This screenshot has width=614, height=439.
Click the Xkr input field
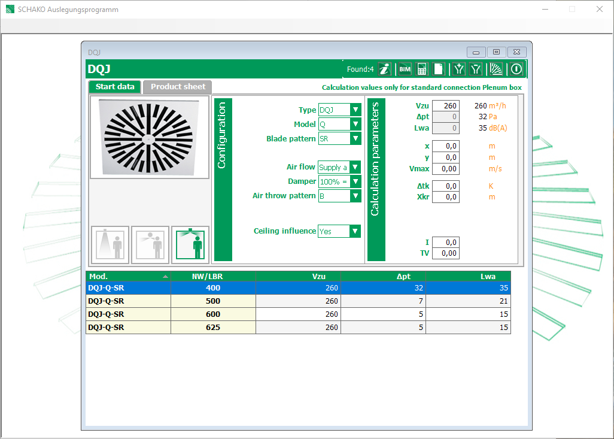tap(446, 197)
